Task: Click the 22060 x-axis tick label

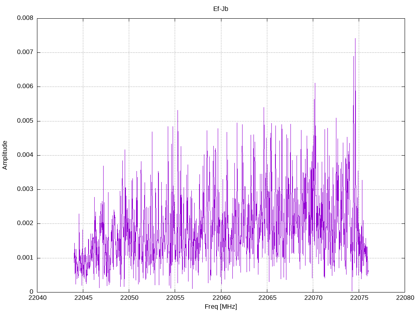Action: point(221,298)
